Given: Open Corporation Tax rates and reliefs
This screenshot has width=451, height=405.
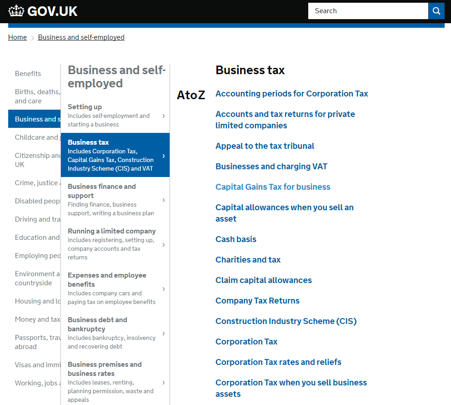Looking at the screenshot, I should tap(278, 362).
